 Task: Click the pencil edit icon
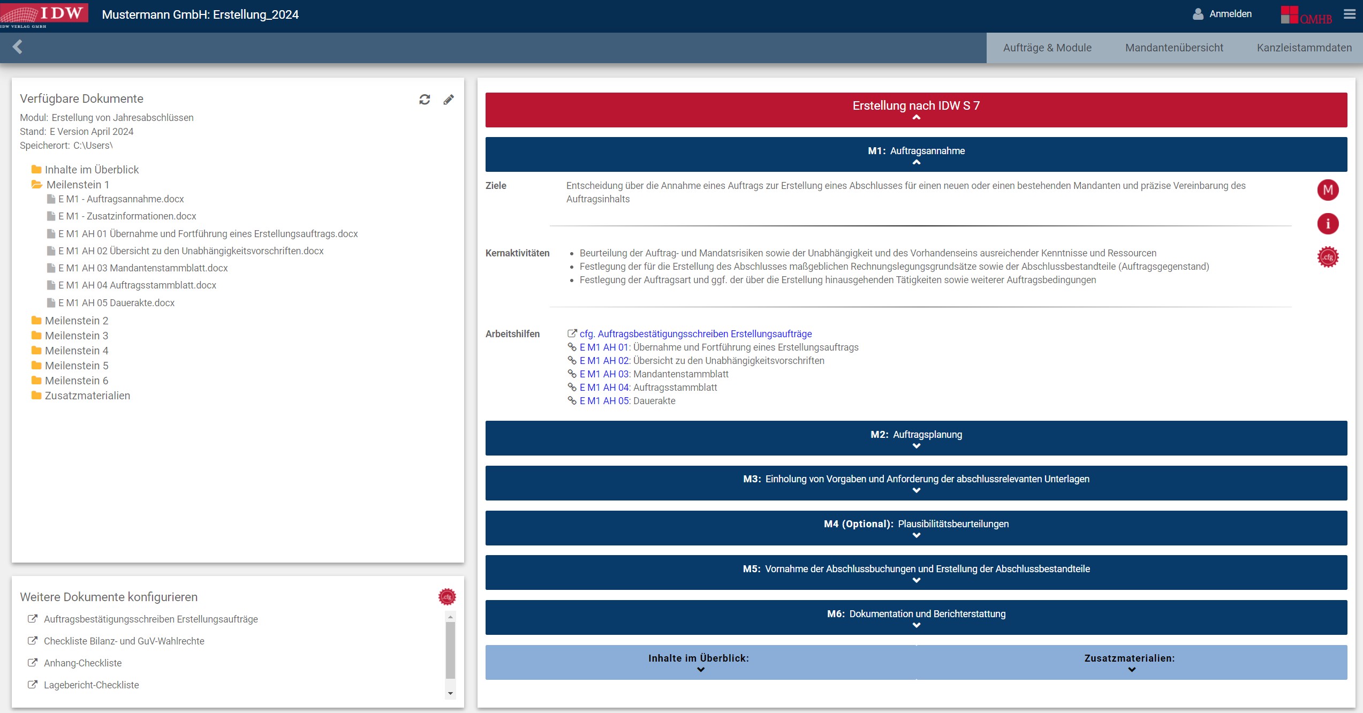coord(449,100)
